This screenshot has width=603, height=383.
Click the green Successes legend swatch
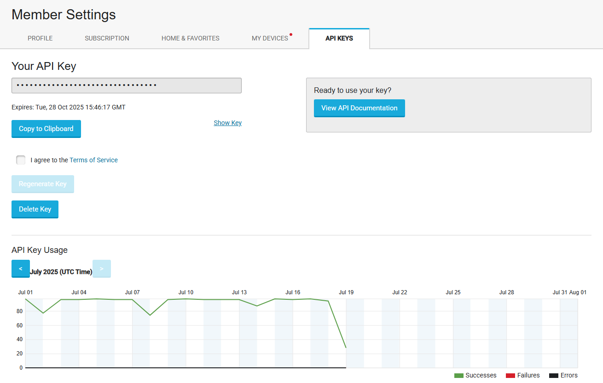(x=458, y=376)
